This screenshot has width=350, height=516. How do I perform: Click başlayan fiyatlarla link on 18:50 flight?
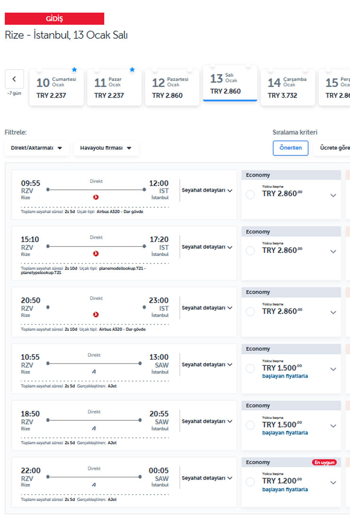(x=285, y=433)
